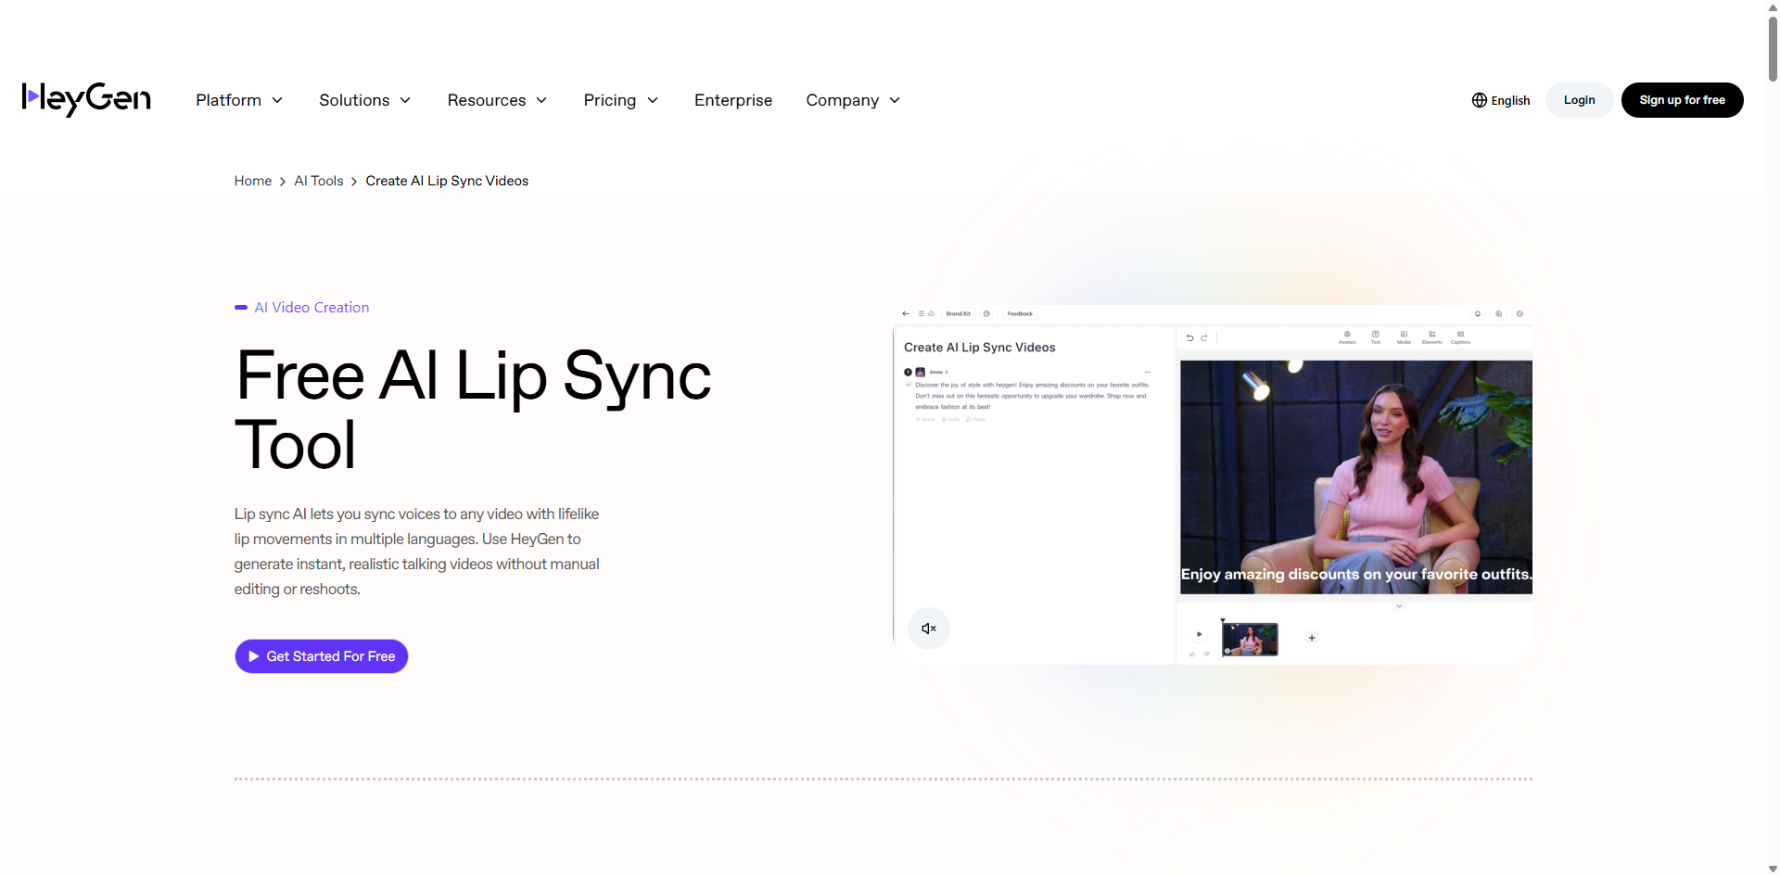Click the thumbs up icon
Screen dimensions: 1780x876
tap(1192, 654)
